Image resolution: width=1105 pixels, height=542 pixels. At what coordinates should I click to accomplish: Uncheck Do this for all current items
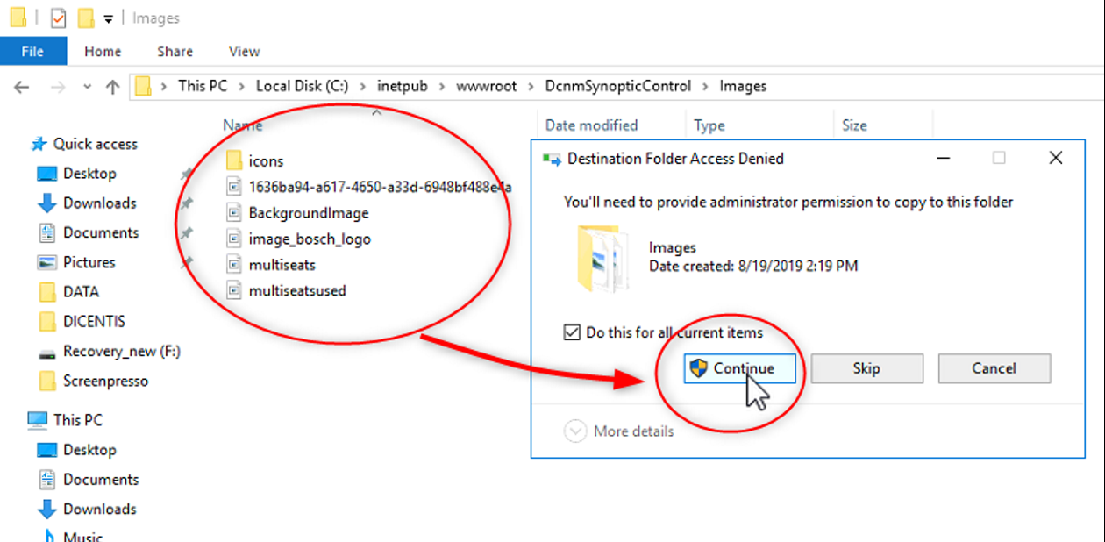572,332
